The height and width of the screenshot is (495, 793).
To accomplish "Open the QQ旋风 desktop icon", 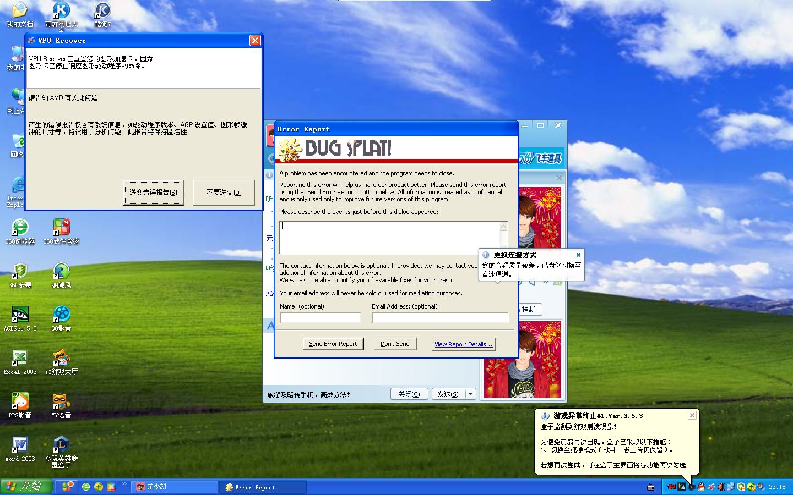I will [x=61, y=274].
